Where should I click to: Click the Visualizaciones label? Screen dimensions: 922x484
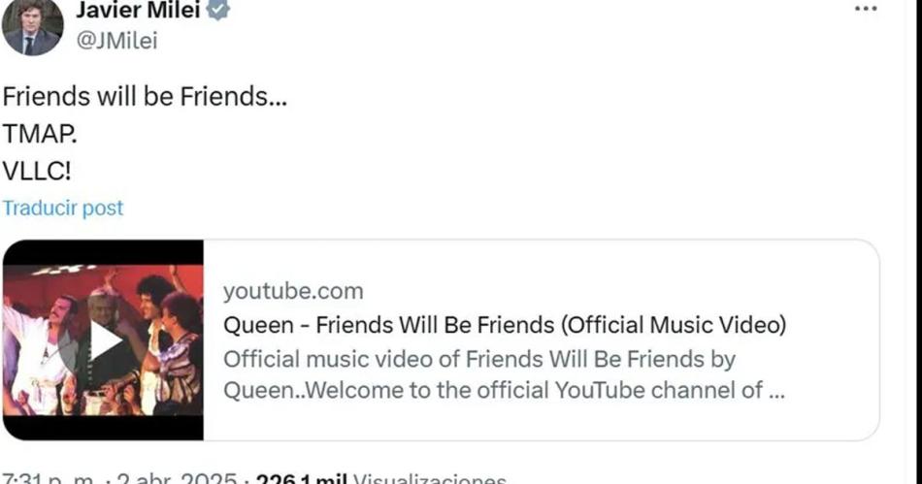[429, 478]
